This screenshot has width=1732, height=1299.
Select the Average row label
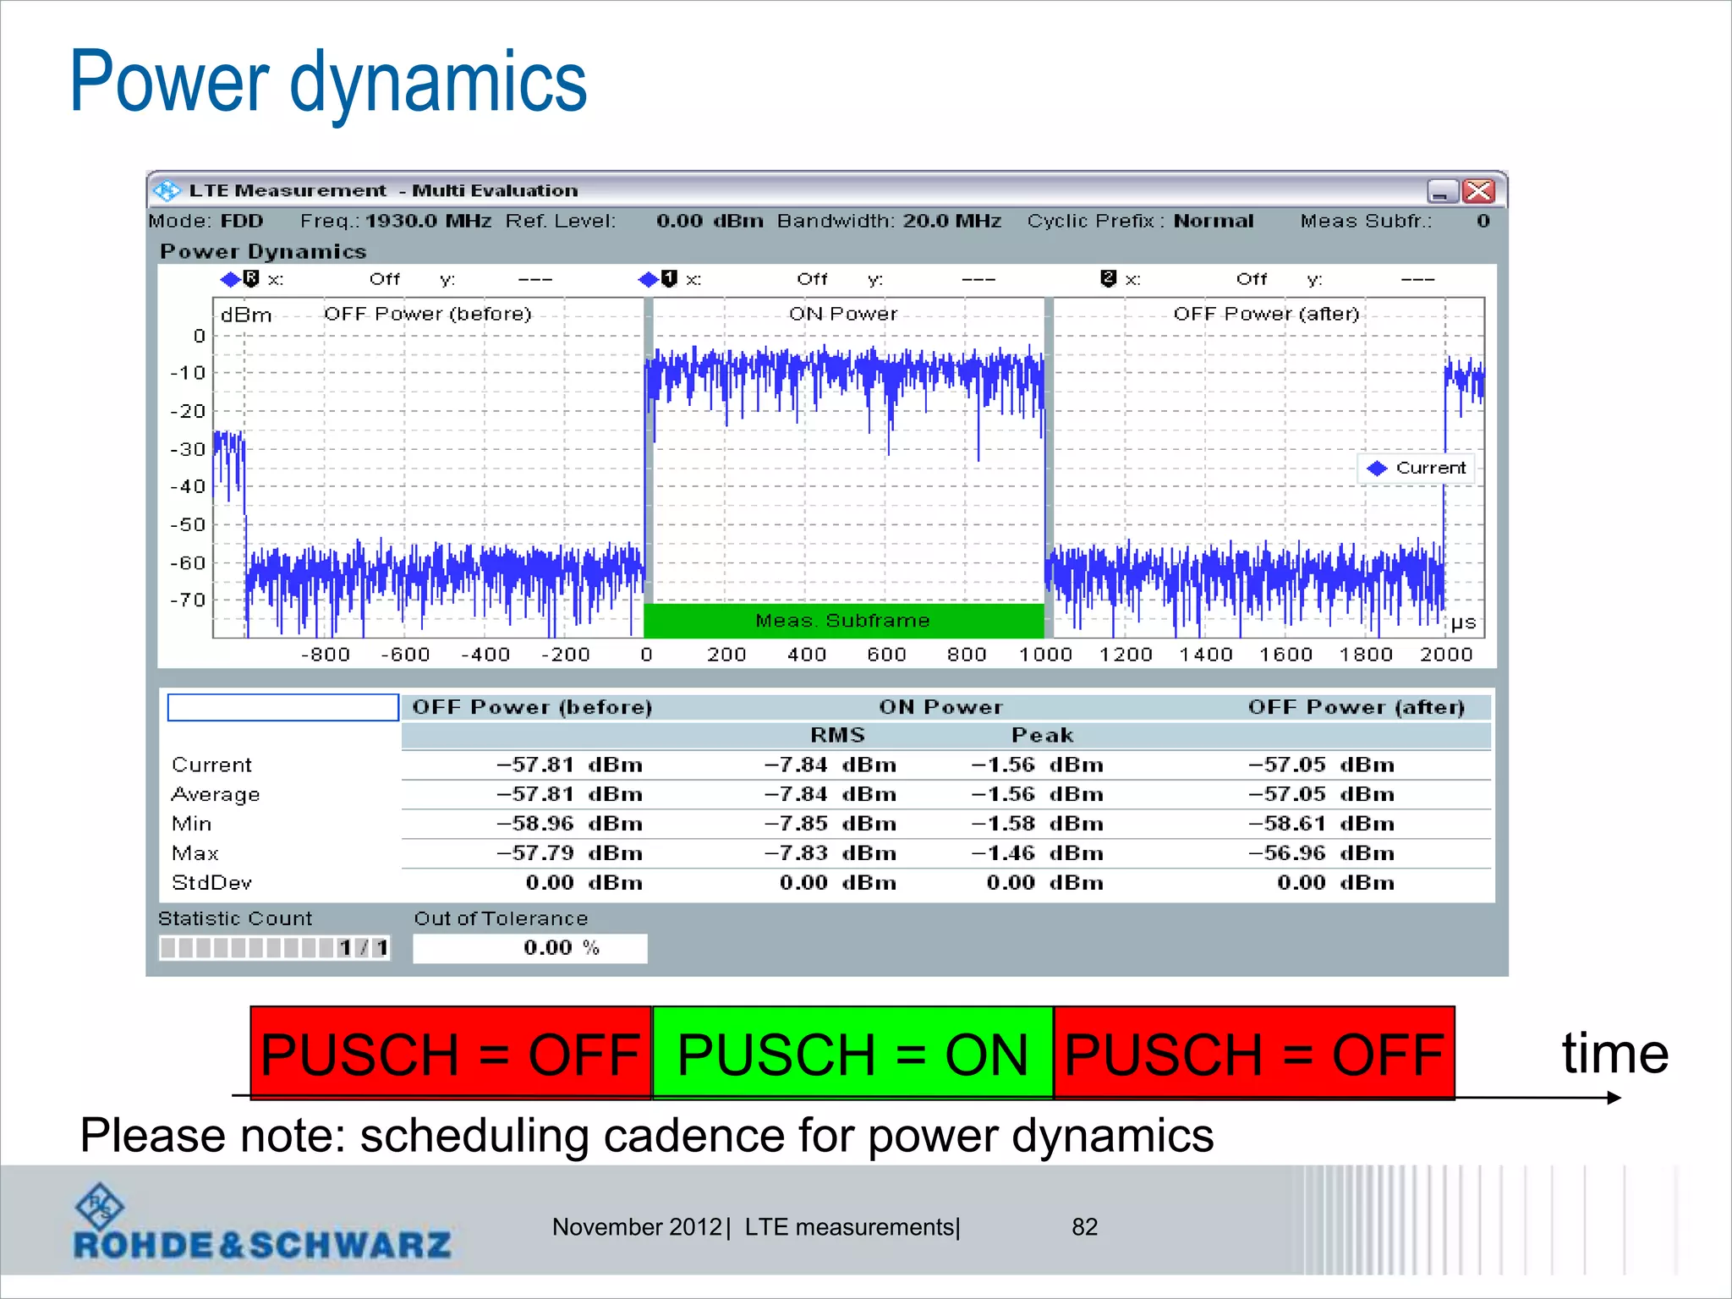click(215, 794)
